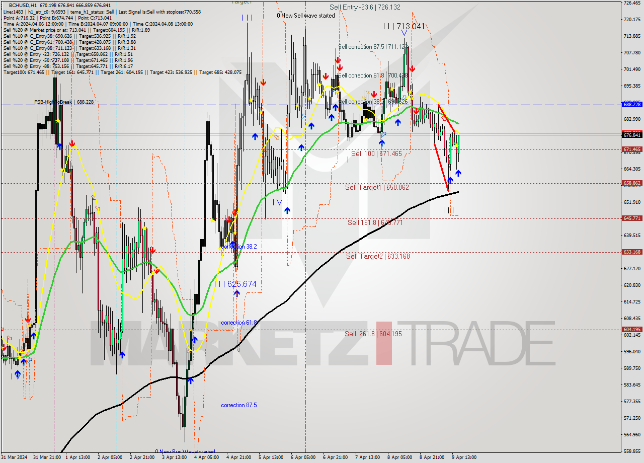
Task: Click the 'Target100: 671.465' info line
Action: (123, 72)
